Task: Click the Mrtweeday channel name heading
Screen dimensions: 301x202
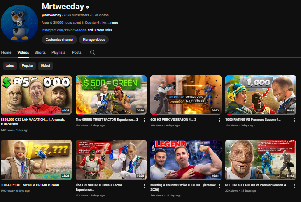Action: tap(63, 7)
